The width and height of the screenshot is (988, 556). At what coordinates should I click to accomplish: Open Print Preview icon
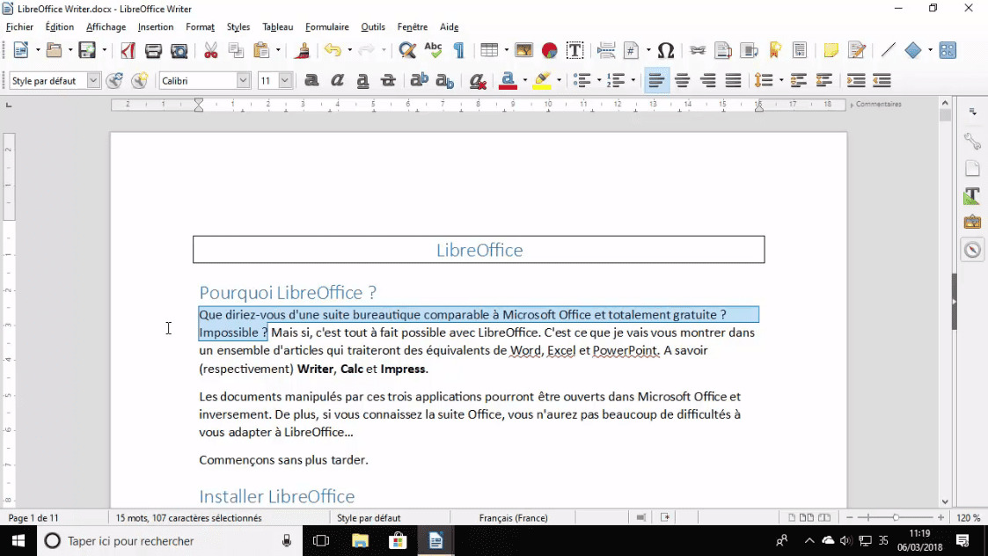point(179,50)
